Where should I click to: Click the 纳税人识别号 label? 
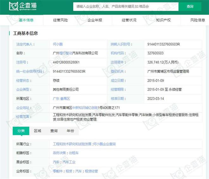tap(120, 44)
